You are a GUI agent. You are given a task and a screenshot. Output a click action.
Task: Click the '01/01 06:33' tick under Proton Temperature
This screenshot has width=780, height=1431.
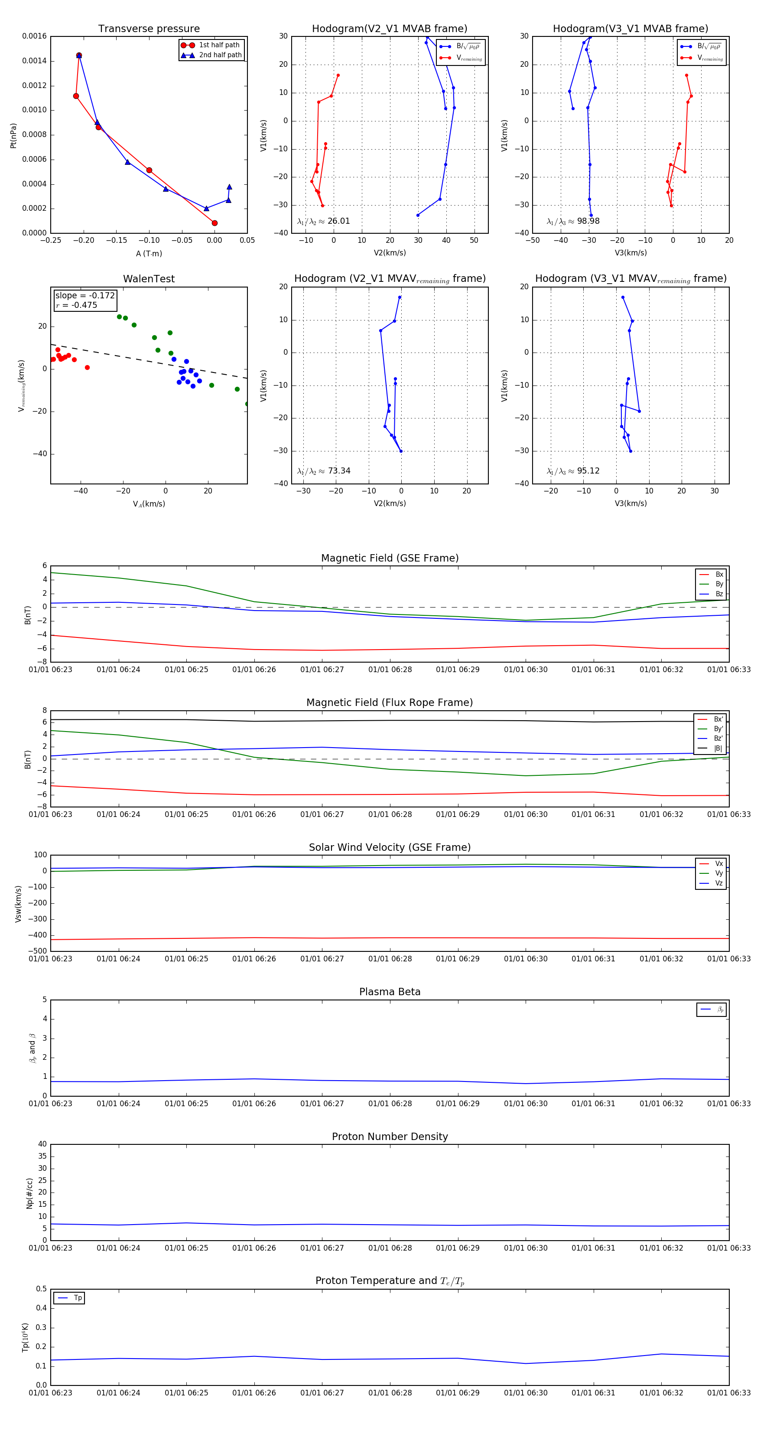(728, 1393)
